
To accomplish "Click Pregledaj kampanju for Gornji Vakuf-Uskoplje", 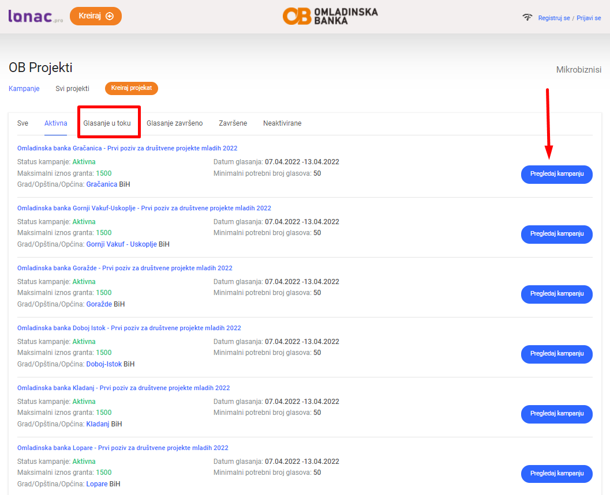I will click(x=556, y=234).
